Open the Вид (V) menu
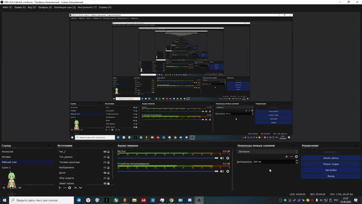Screen dimensions: 362x204 [32, 7]
